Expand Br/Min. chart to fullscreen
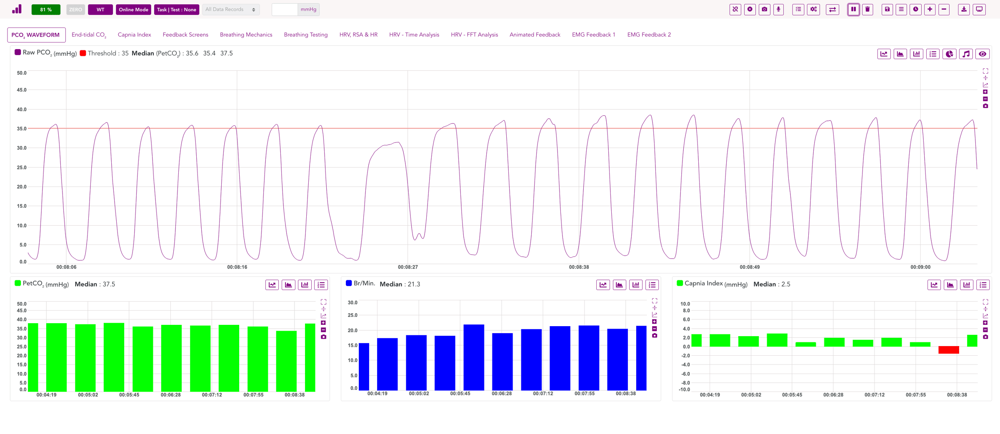Image resolution: width=1000 pixels, height=434 pixels. (655, 301)
